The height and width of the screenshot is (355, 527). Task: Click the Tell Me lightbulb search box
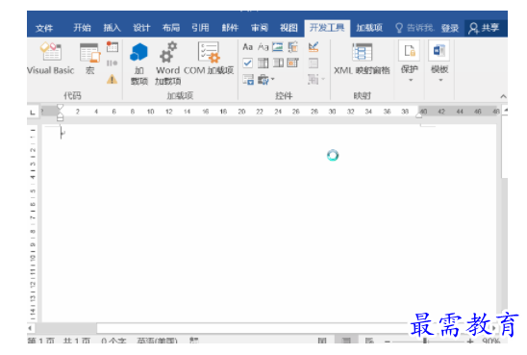pyautogui.click(x=414, y=28)
